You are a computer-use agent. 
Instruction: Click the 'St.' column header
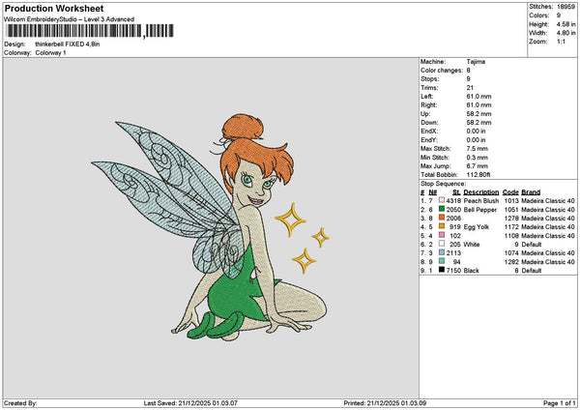[457, 192]
